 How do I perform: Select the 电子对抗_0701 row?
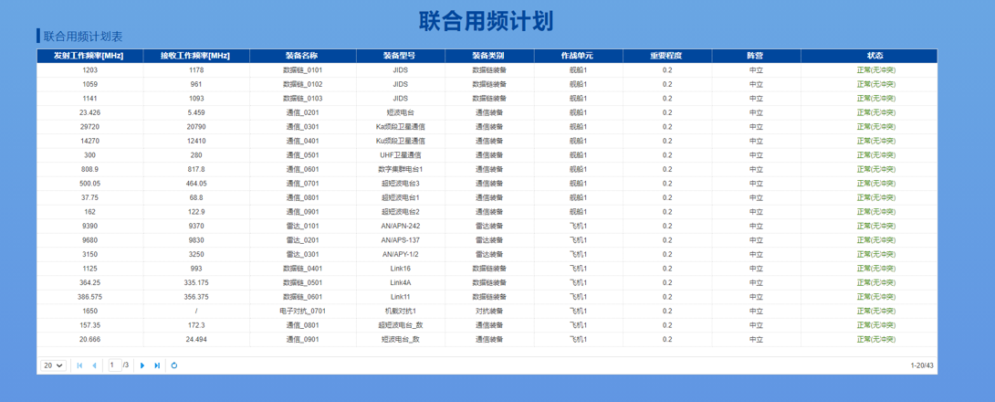point(302,312)
